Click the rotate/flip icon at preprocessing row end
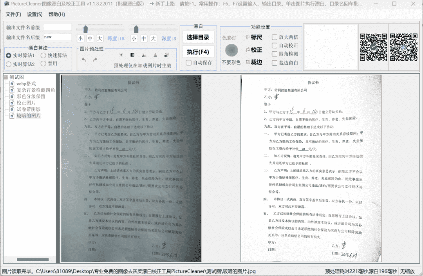 [x=166, y=55]
